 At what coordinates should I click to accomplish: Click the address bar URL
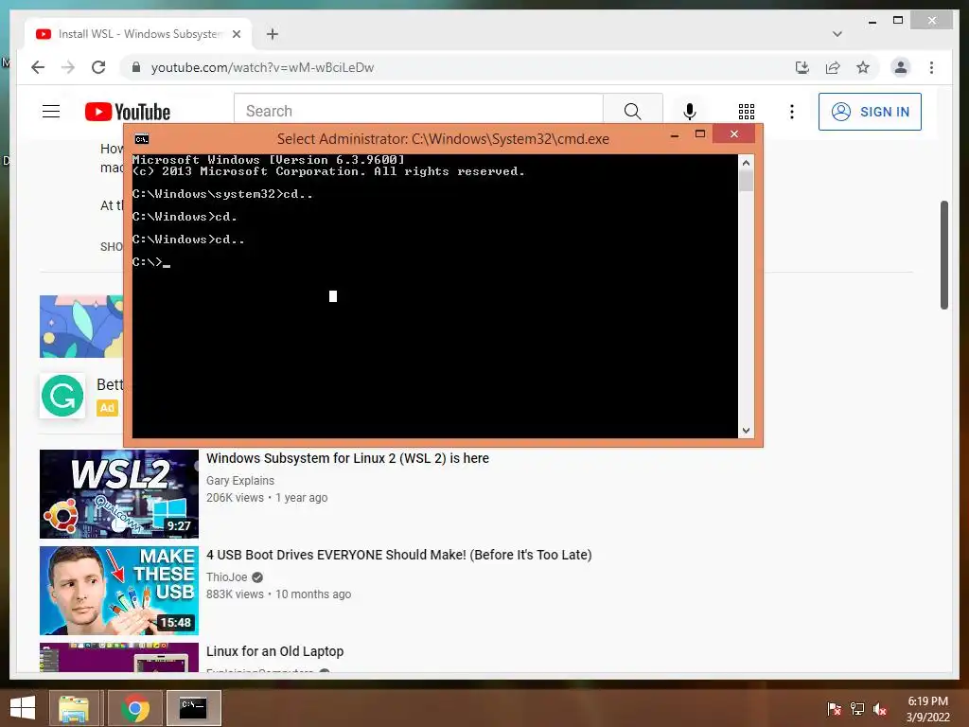pyautogui.click(x=262, y=67)
